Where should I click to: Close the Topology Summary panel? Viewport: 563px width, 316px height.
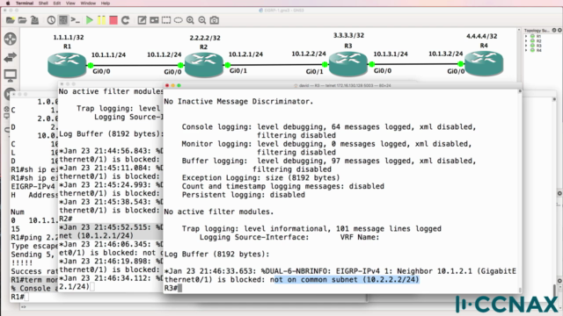point(559,31)
